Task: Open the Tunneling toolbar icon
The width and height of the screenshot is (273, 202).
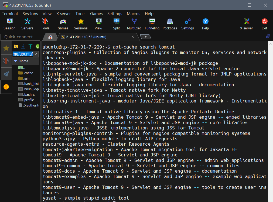Action: pos(152,24)
